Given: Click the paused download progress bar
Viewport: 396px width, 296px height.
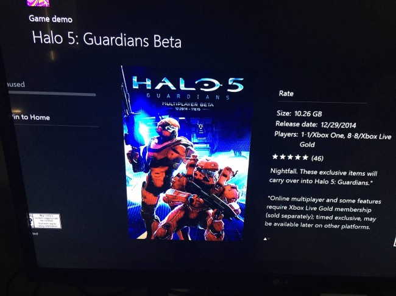Looking at the screenshot, I should [x=52, y=94].
